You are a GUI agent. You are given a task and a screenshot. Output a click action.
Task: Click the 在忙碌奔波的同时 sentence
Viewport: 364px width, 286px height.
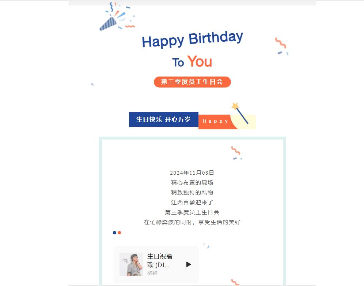coord(192,222)
